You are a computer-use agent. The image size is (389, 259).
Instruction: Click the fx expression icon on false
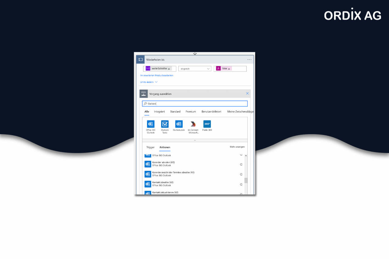tap(218, 69)
